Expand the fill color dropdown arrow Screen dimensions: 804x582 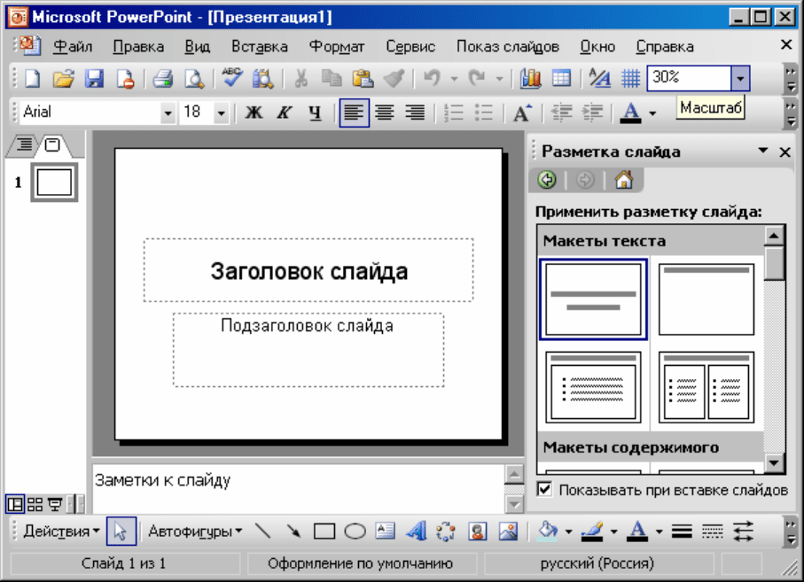tap(568, 532)
